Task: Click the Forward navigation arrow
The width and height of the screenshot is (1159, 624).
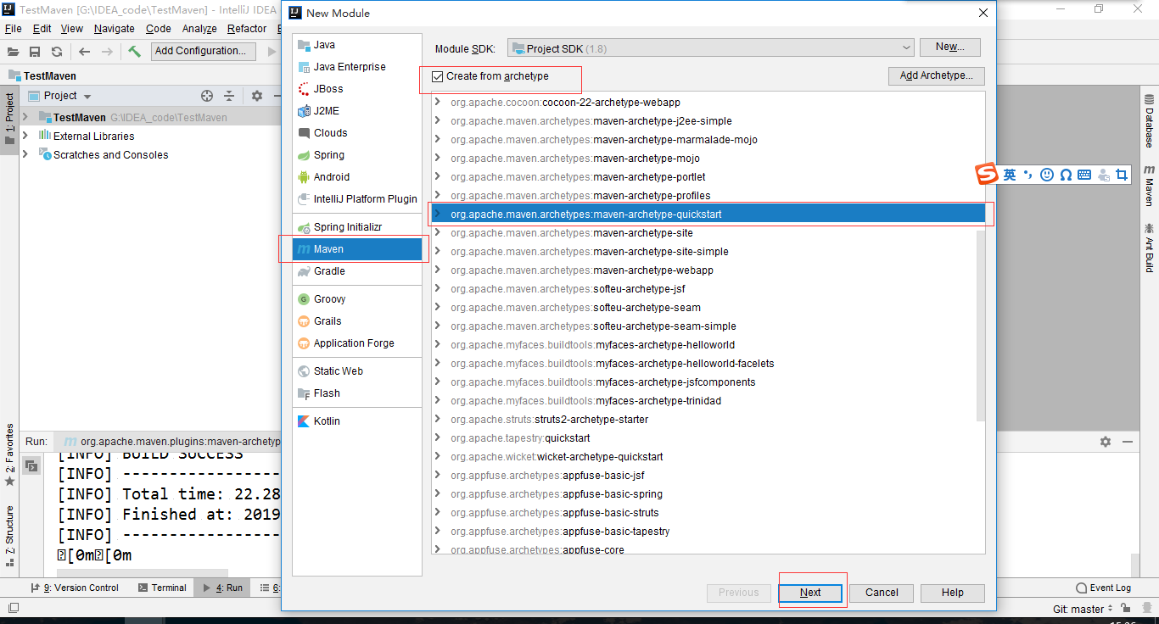Action: [x=107, y=52]
